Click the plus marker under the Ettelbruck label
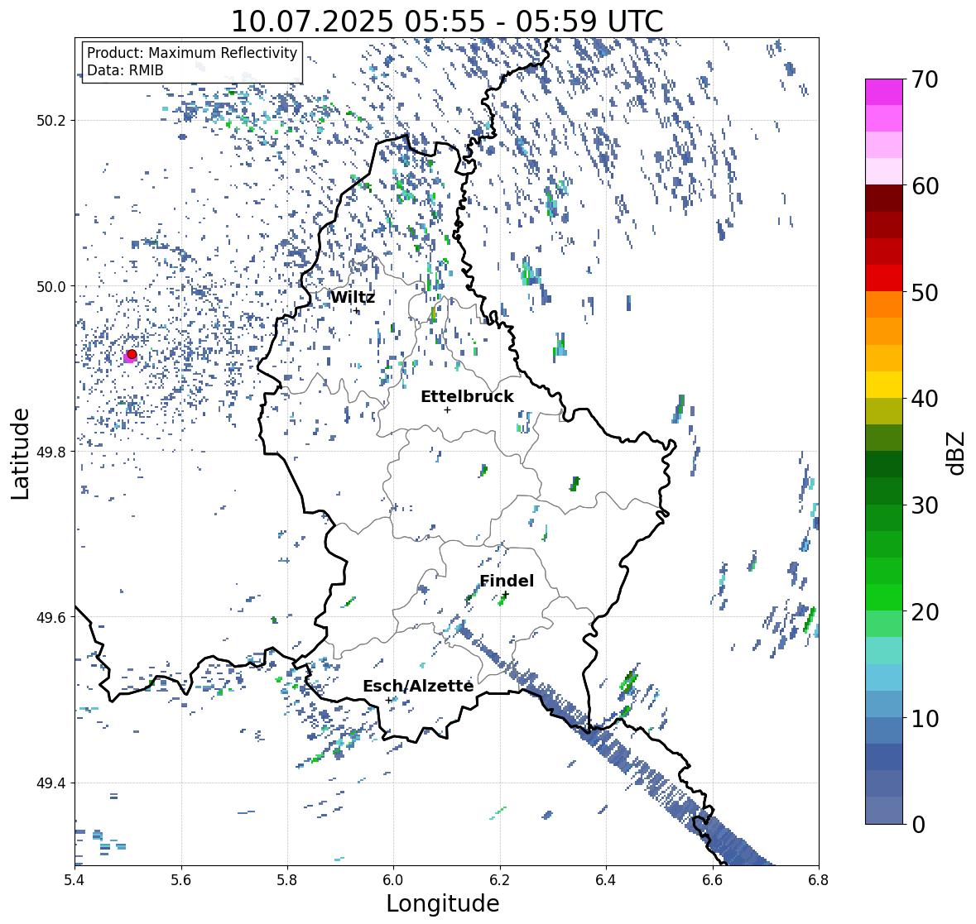This screenshot has height=924, width=976. pyautogui.click(x=447, y=409)
